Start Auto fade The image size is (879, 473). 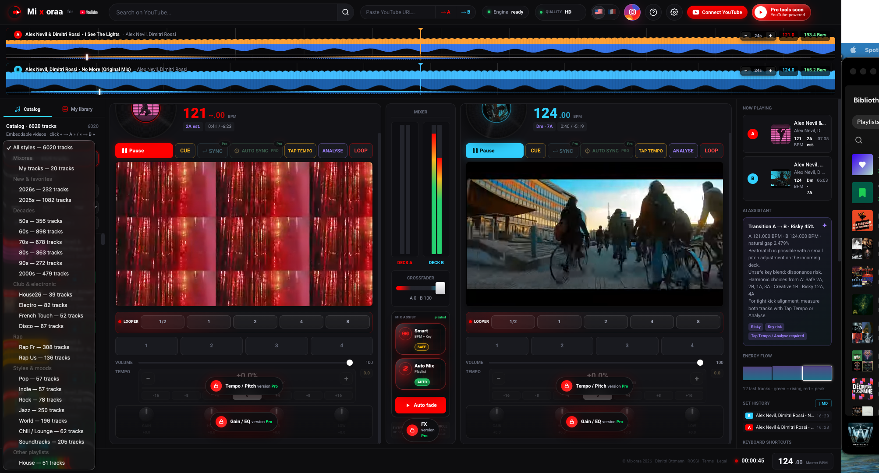(421, 405)
